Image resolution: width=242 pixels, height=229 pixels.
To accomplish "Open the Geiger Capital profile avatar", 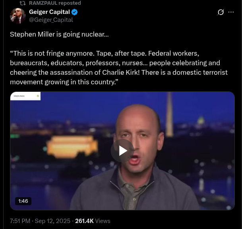I will point(18,16).
